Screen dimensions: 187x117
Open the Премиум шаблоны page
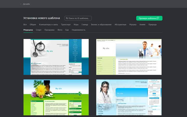[149, 18]
